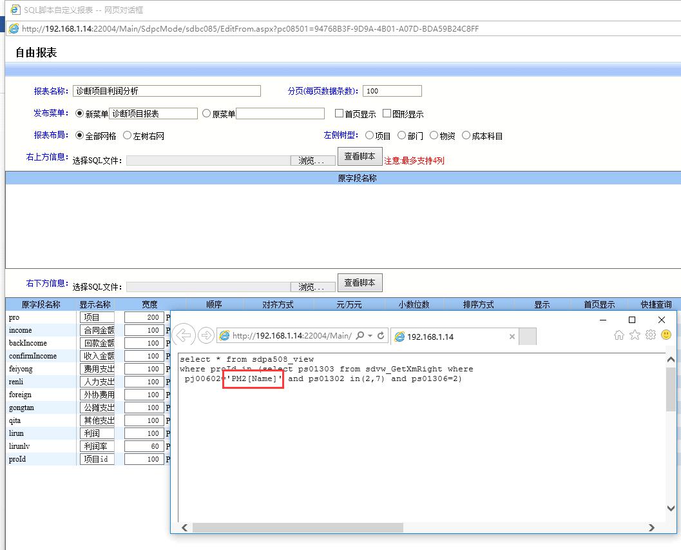This screenshot has width=681, height=550.
Task: Close the 192.168.1.14 browser tab
Action: pyautogui.click(x=512, y=337)
